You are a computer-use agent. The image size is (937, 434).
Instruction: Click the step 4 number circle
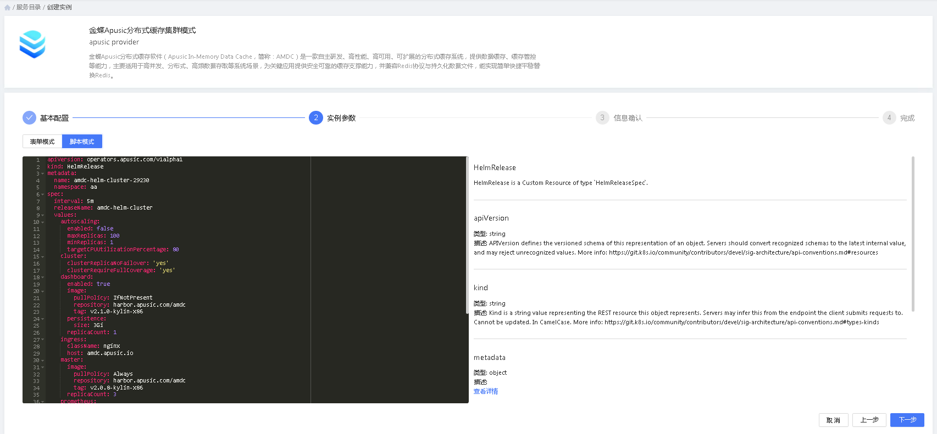coord(889,118)
